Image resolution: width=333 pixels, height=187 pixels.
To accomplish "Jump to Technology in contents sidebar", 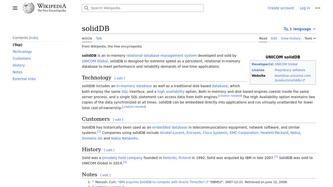I will pos(22,52).
